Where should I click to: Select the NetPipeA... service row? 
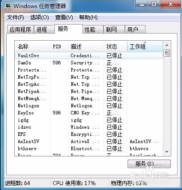pyautogui.click(x=89, y=91)
